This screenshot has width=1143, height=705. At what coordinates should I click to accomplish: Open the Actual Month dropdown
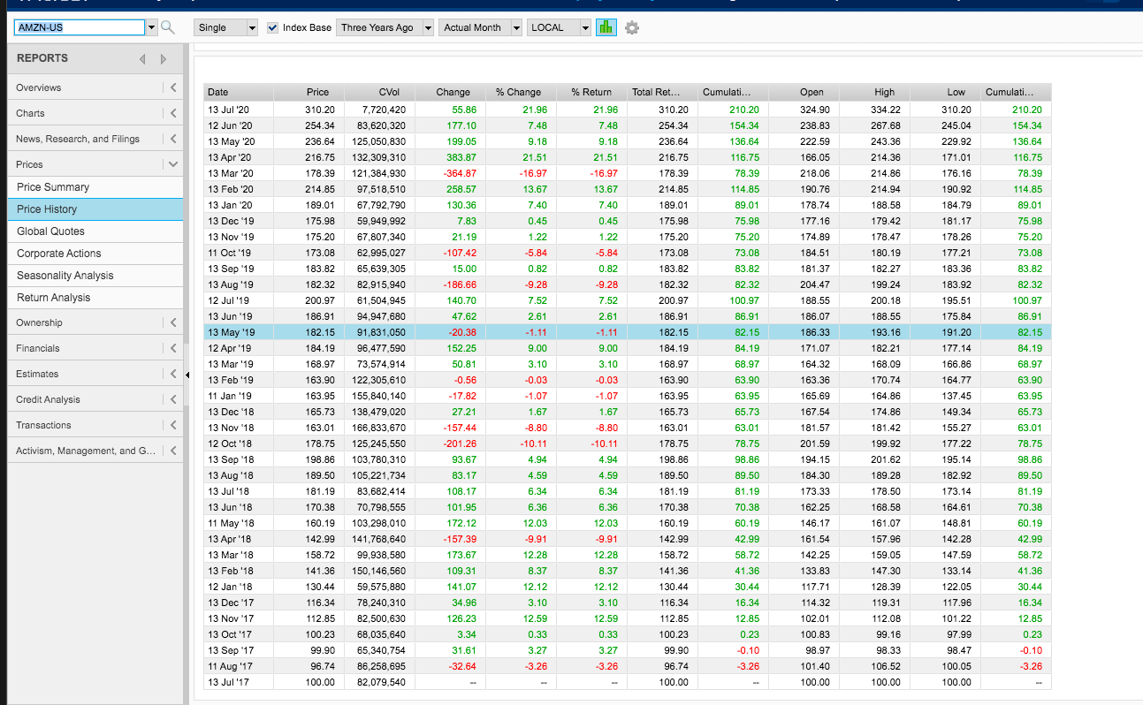click(480, 27)
